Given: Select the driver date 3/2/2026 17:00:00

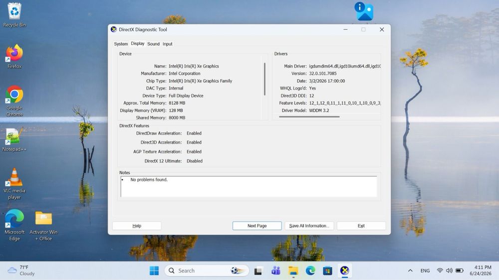Looking at the screenshot, I should [x=327, y=81].
